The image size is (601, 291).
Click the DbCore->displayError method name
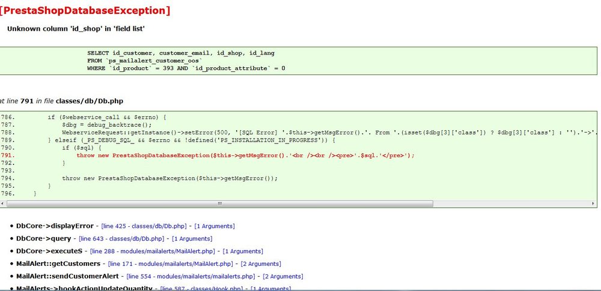[55, 226]
